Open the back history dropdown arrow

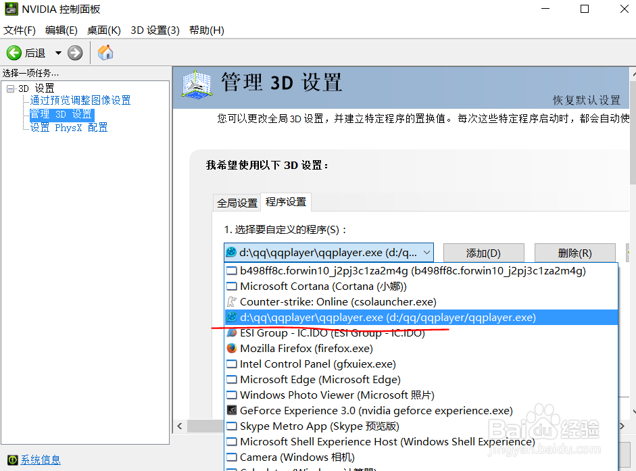(58, 53)
